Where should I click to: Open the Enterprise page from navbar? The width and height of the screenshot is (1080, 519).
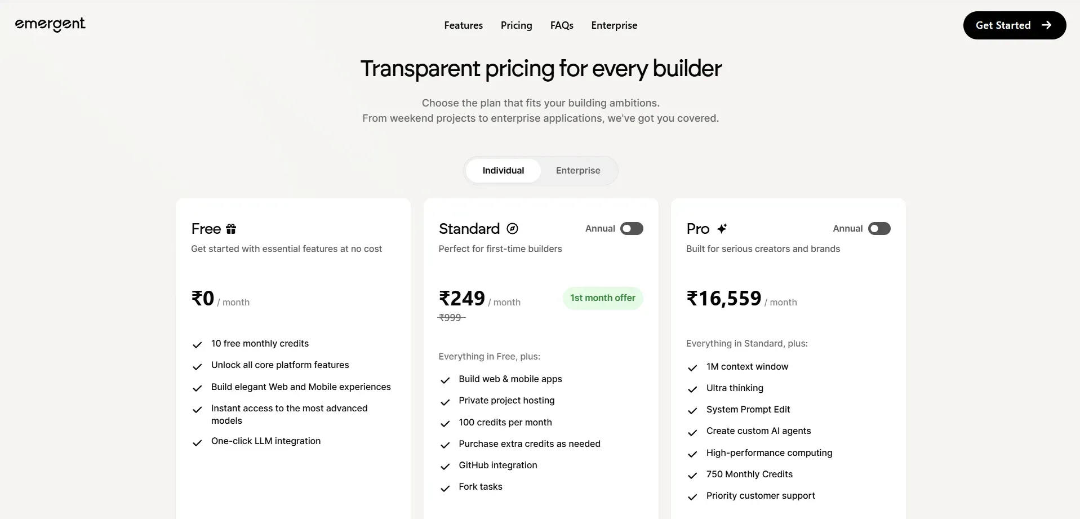coord(614,25)
